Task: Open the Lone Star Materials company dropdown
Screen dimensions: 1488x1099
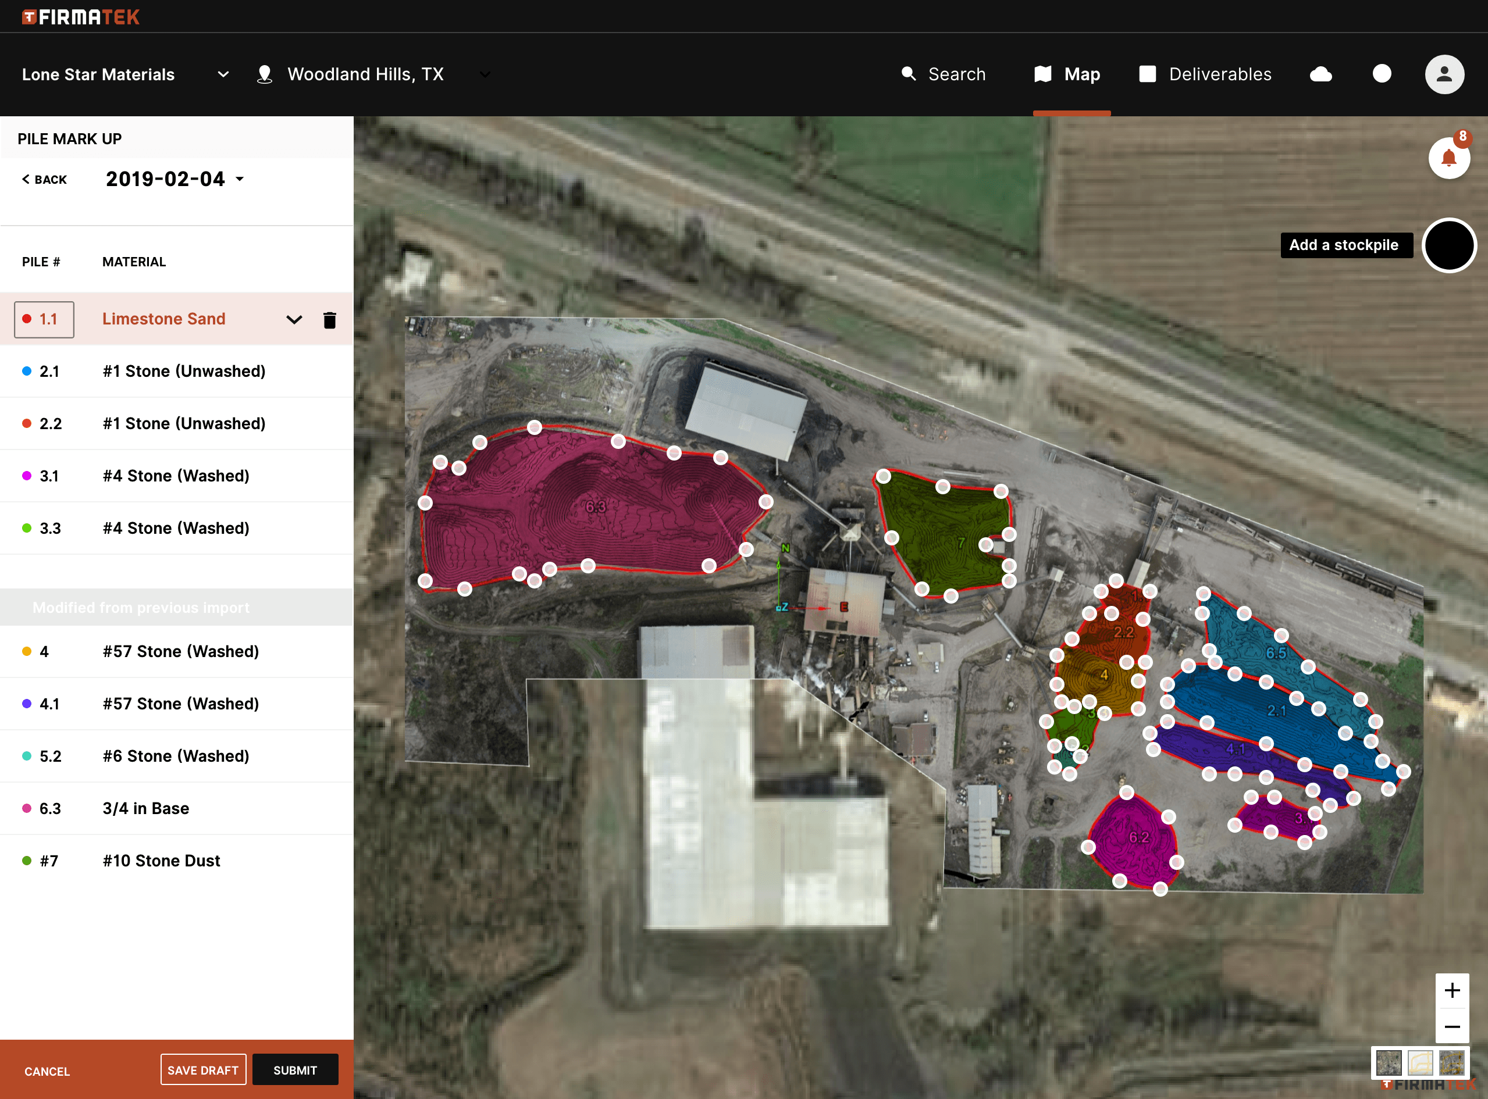Action: pyautogui.click(x=124, y=74)
